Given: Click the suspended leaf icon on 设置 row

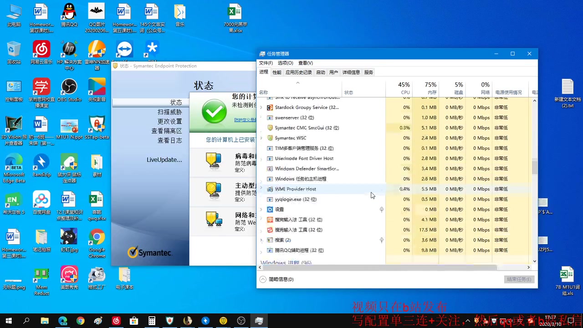Looking at the screenshot, I should pos(382,210).
